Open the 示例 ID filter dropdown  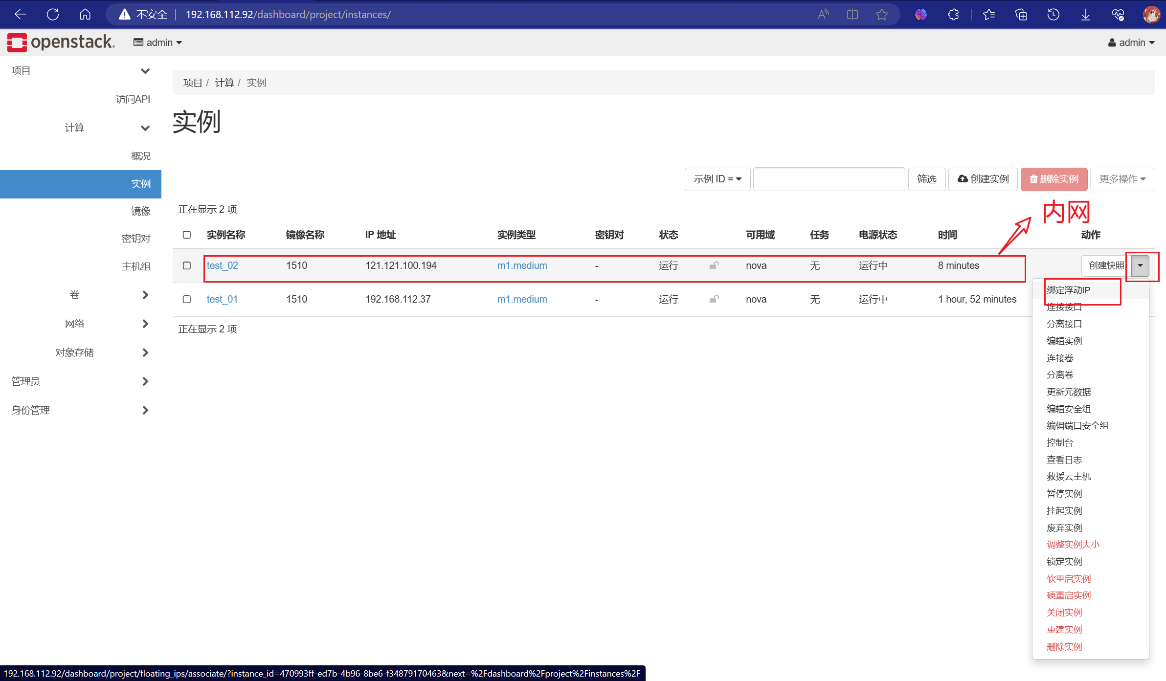pyautogui.click(x=717, y=179)
